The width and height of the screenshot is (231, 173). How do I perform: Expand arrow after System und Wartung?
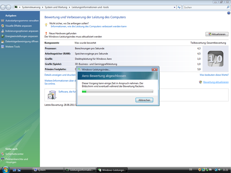(69, 7)
